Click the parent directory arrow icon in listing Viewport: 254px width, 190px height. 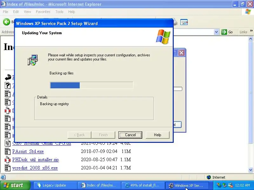[x=8, y=77]
